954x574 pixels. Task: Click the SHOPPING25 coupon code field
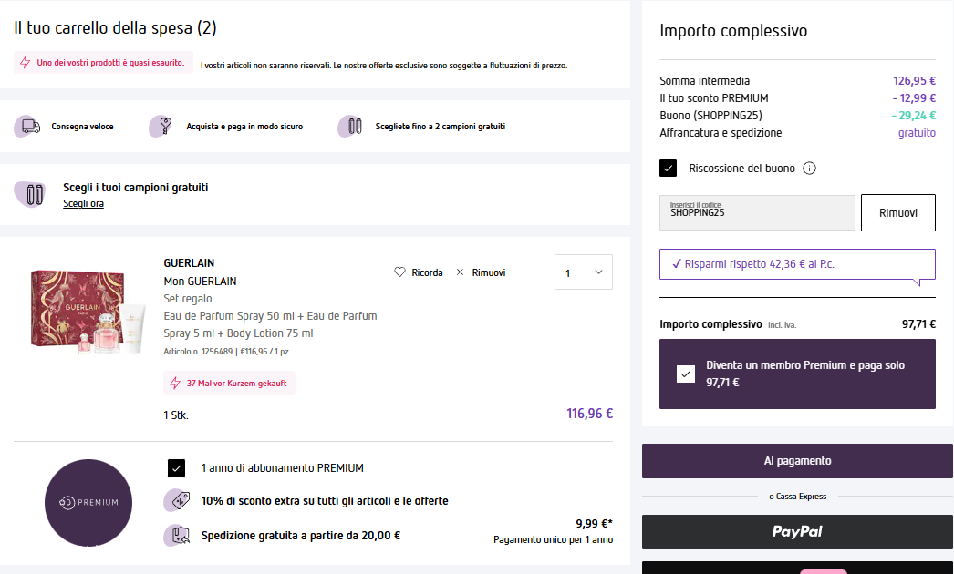(x=757, y=212)
